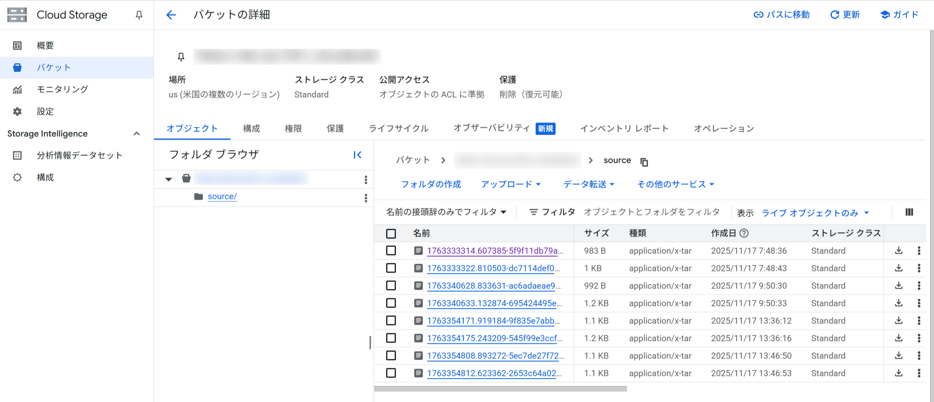Check the last row's object checkbox

pyautogui.click(x=391, y=373)
